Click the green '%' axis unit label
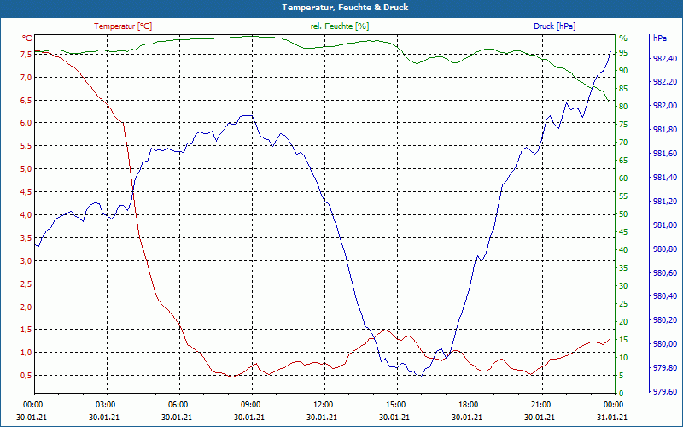 623,38
